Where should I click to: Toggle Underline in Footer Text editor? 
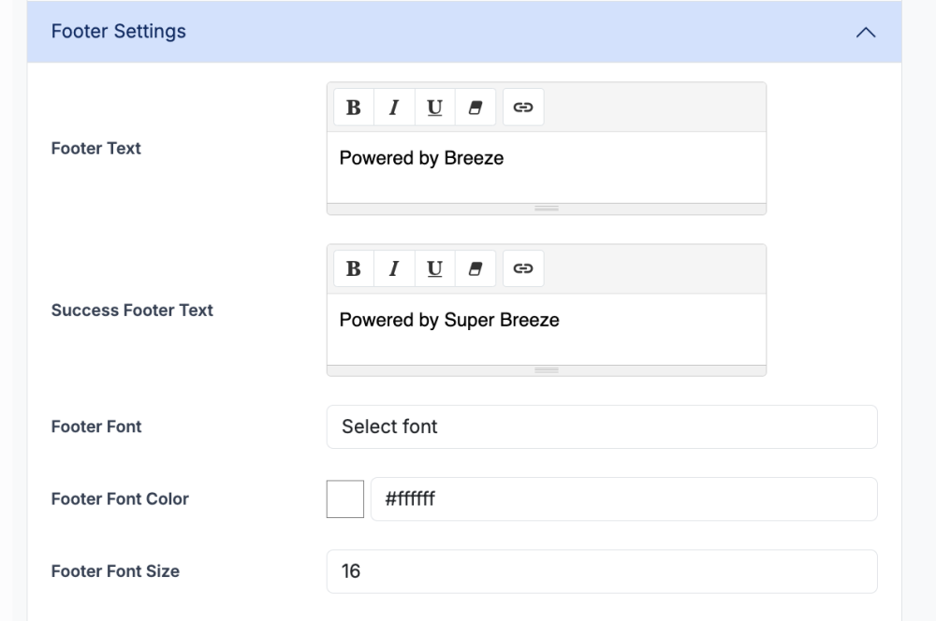click(x=434, y=108)
